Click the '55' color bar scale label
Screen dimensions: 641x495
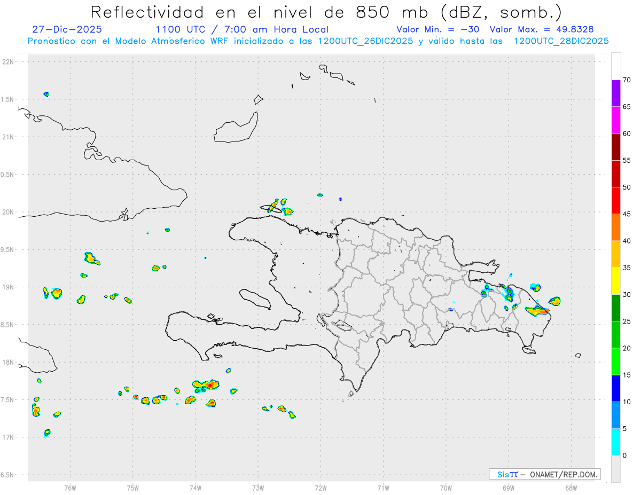(627, 160)
